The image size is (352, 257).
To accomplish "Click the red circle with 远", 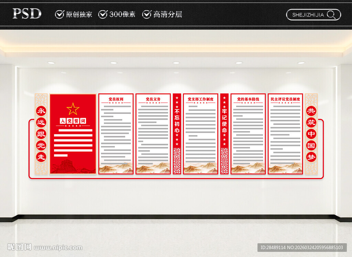I will click(41, 122).
